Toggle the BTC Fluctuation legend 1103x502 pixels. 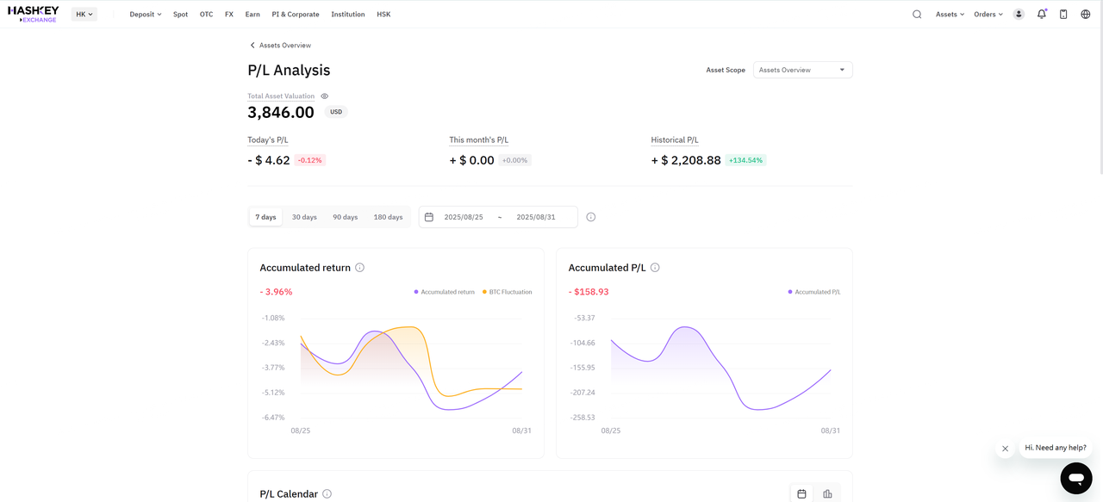[507, 292]
